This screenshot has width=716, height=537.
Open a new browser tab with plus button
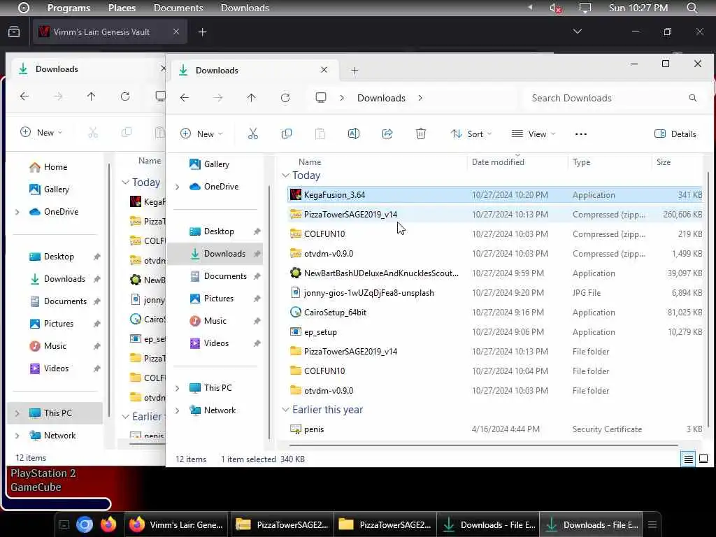(x=203, y=32)
